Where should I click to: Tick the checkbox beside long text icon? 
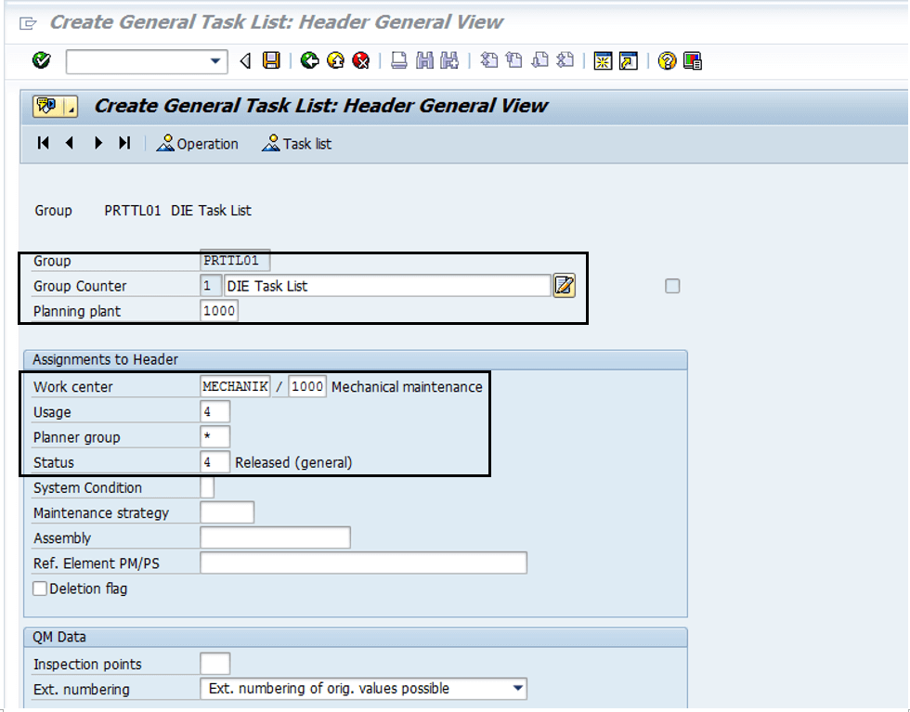click(x=672, y=286)
